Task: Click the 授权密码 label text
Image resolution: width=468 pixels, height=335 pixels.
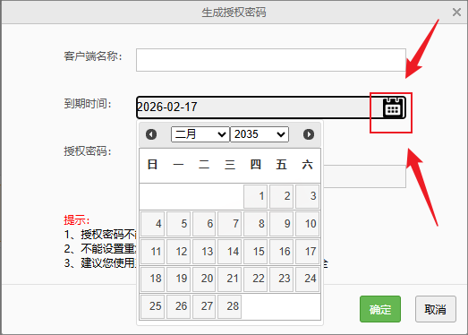Action: tap(88, 151)
